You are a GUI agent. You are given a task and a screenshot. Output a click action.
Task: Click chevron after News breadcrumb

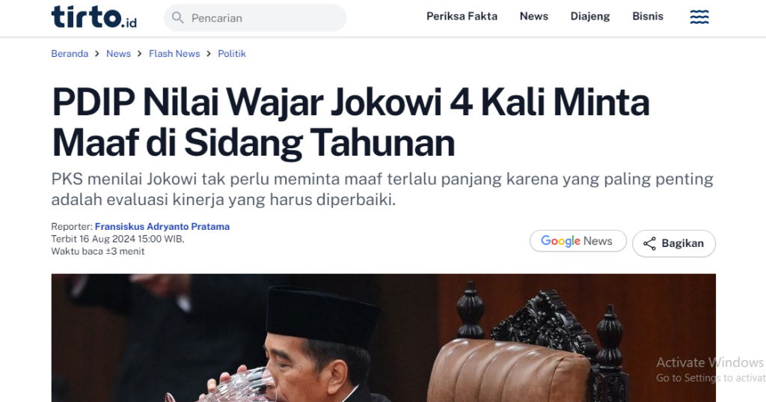(x=140, y=54)
